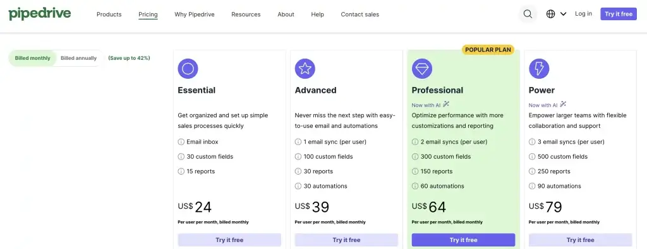Click the 250 reports feature text
Viewport: 647px width, 249px height.
coord(554,171)
